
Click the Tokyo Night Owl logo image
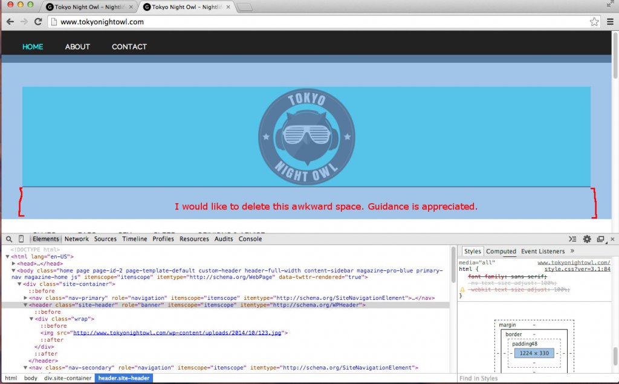coord(306,137)
